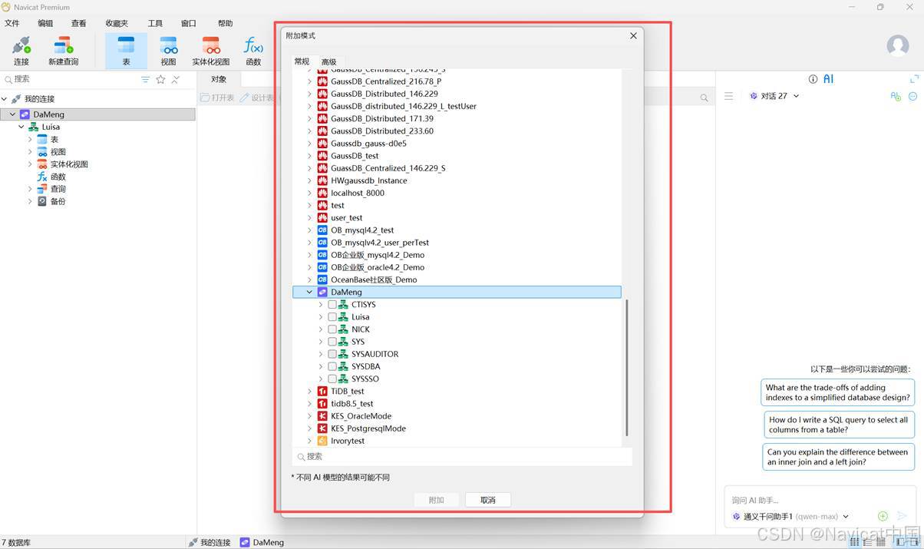Screen dimensions: 924x549
Task: Click the 取消 button
Action: [488, 500]
